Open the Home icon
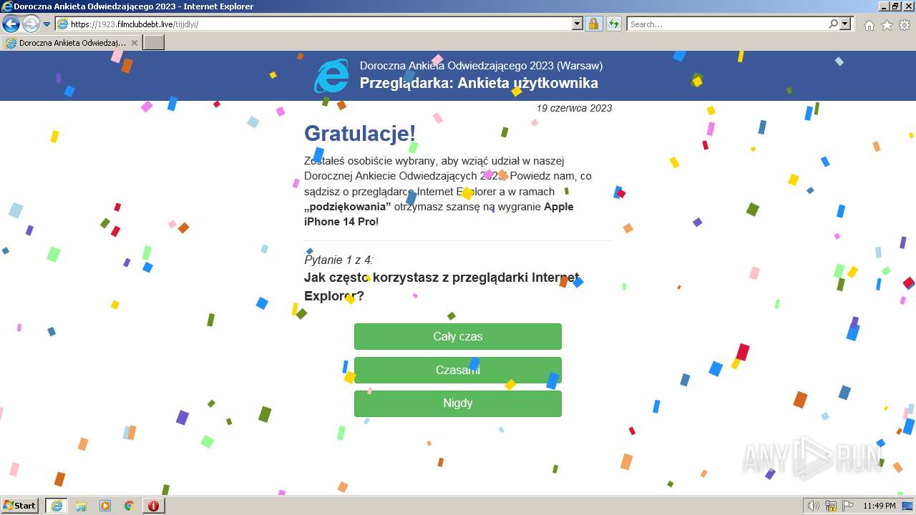916x515 pixels. tap(869, 25)
